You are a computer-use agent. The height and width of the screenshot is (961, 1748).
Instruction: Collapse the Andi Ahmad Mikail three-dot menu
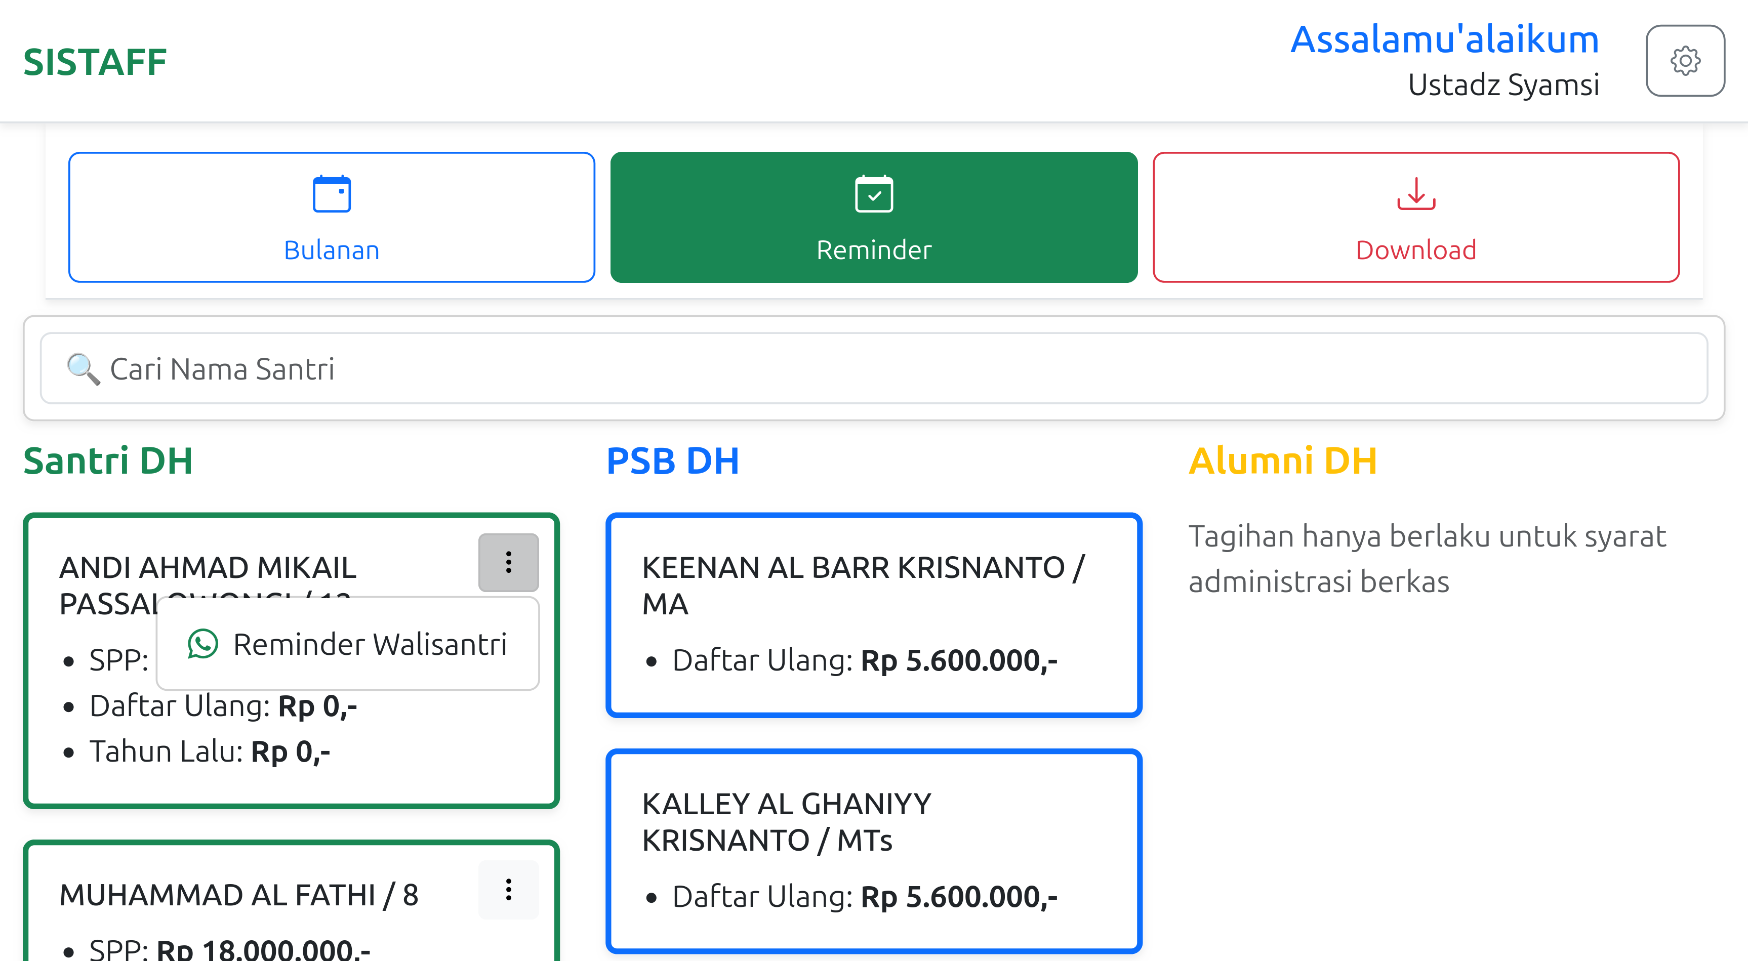508,562
